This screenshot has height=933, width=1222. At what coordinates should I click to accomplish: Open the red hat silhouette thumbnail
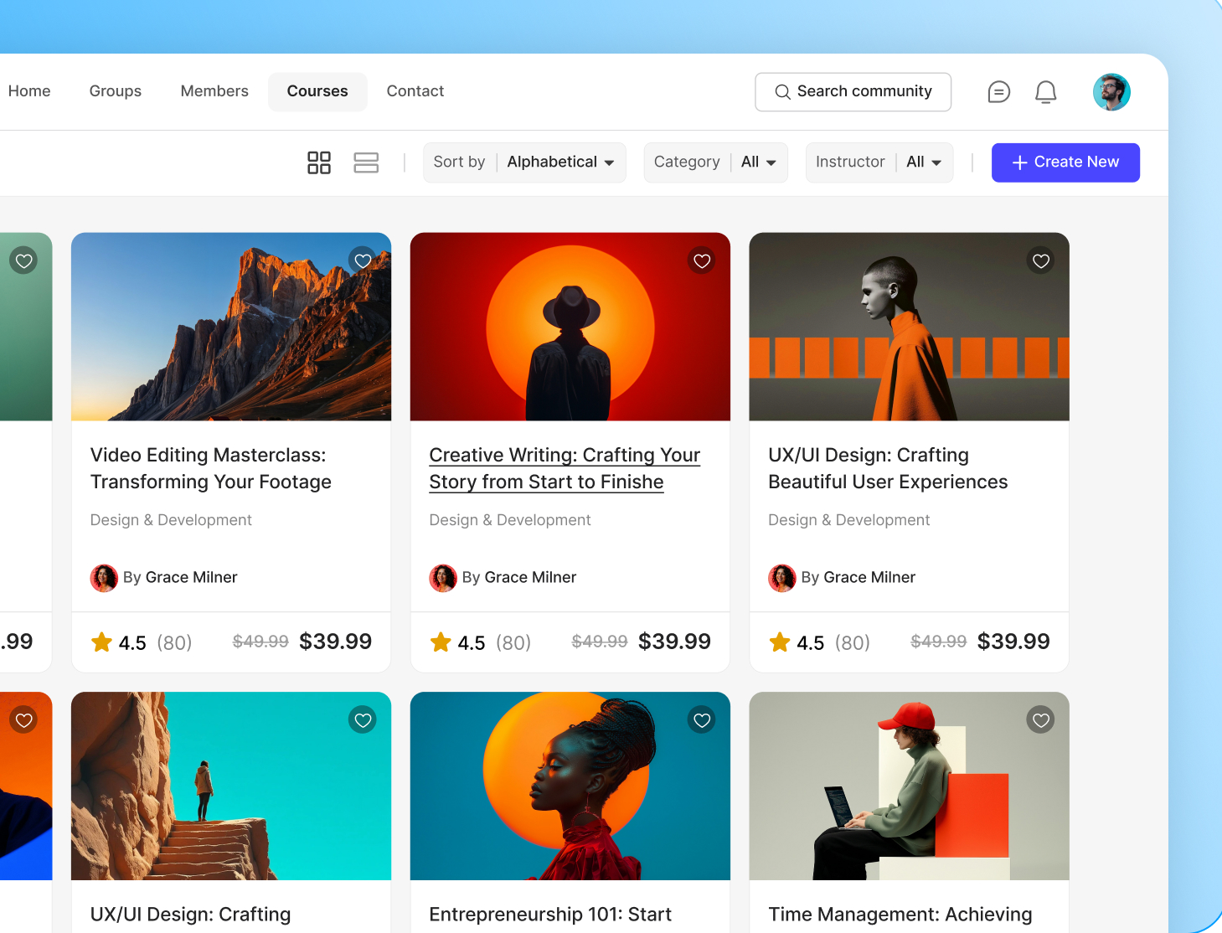coord(570,327)
